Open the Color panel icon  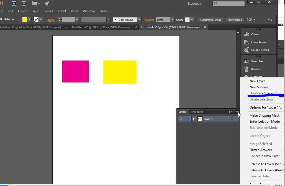(x=246, y=34)
